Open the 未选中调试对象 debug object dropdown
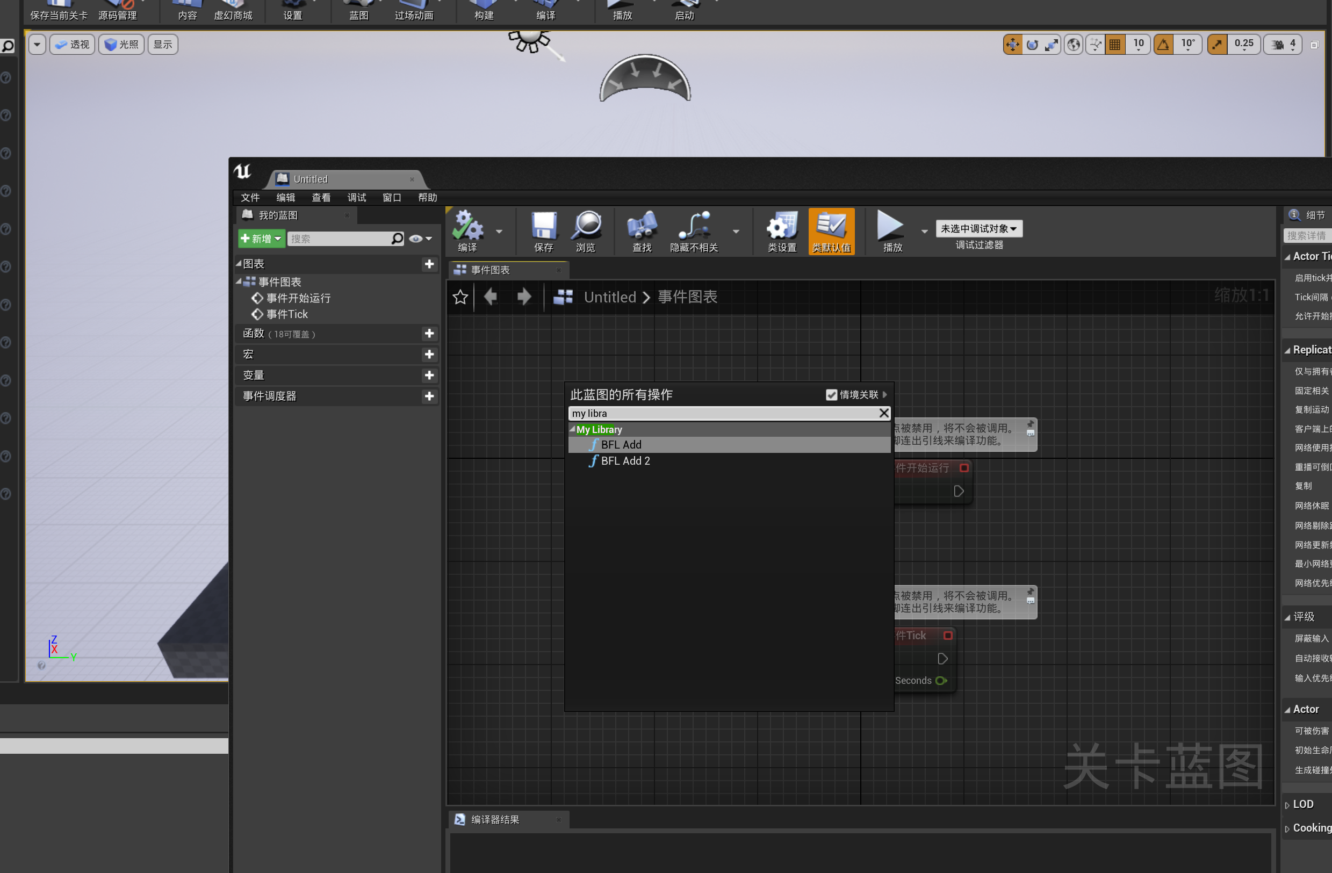The width and height of the screenshot is (1332, 873). coord(978,228)
